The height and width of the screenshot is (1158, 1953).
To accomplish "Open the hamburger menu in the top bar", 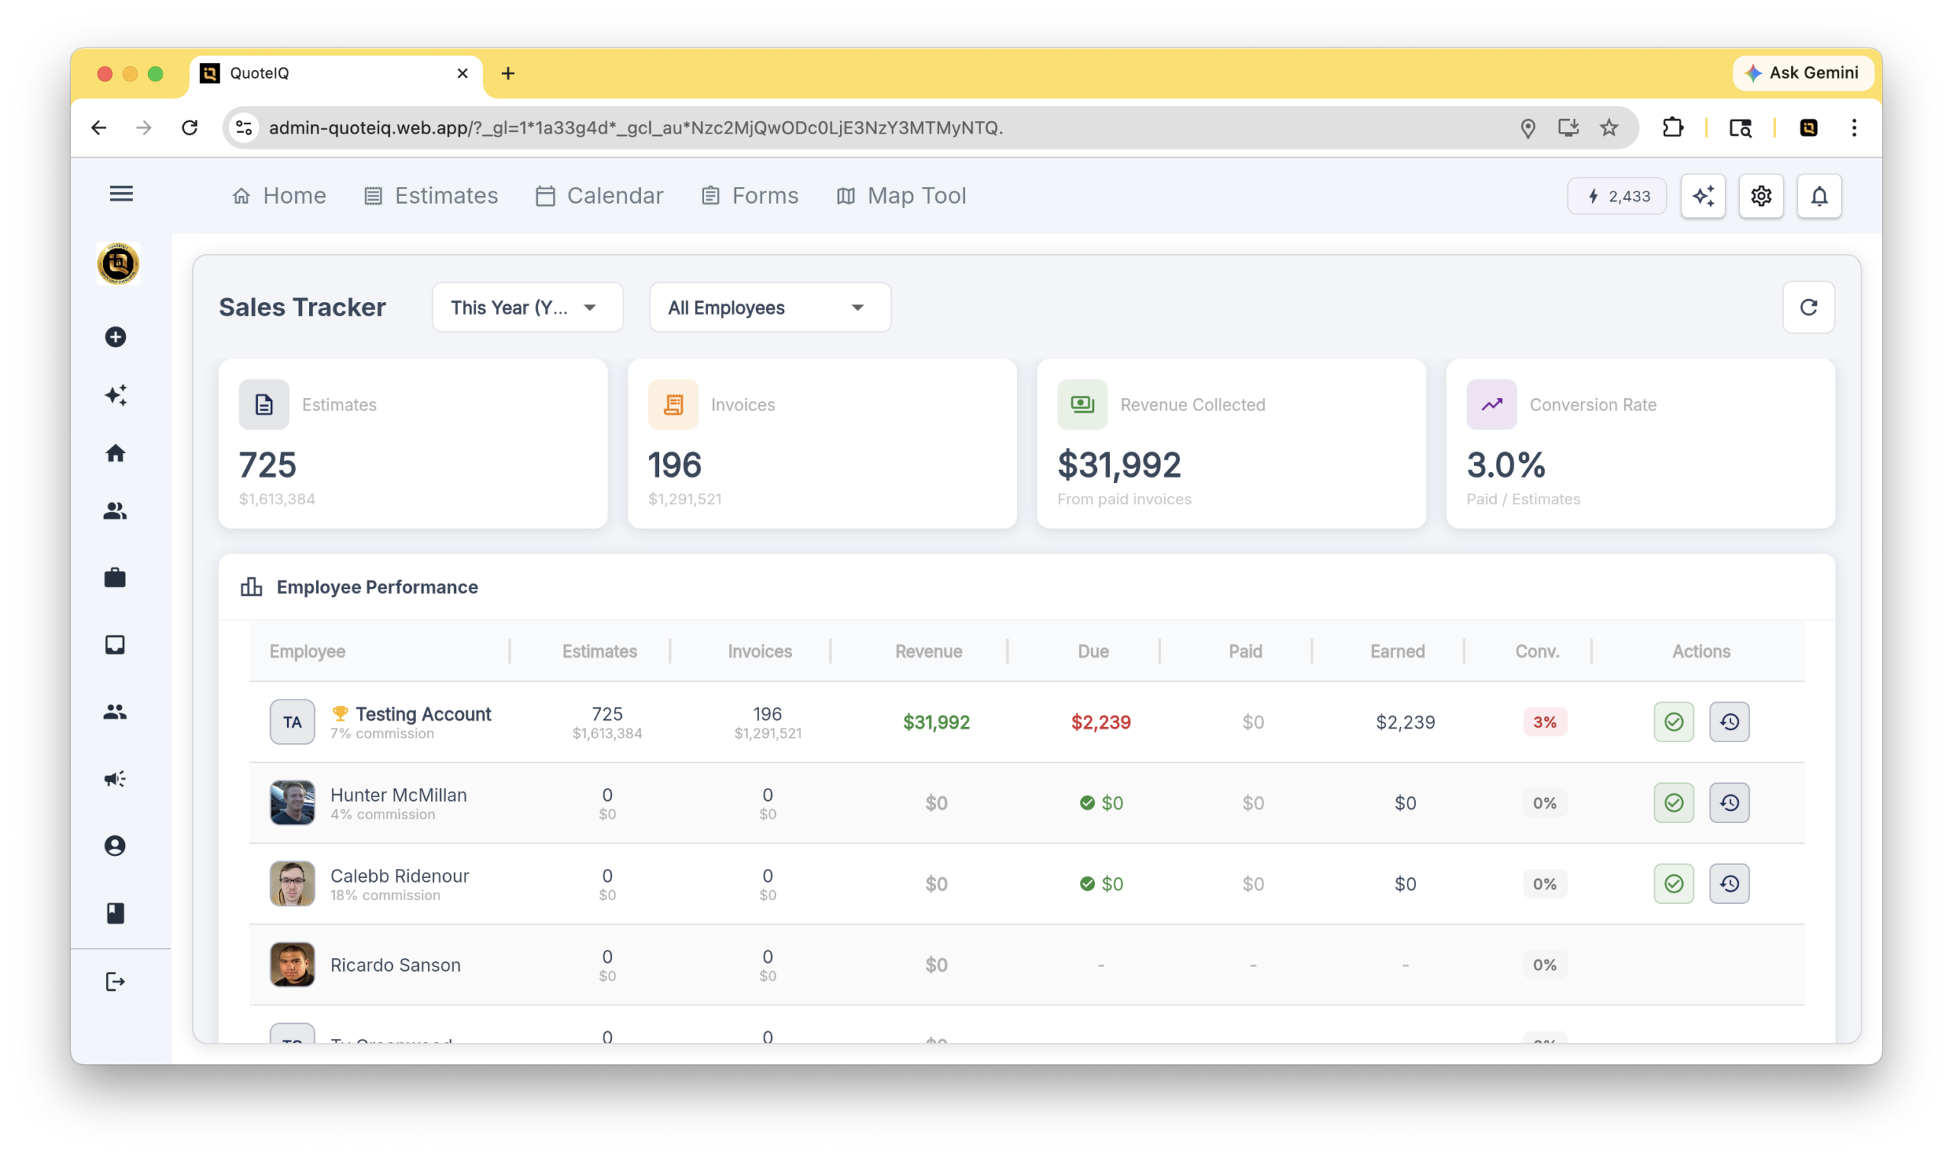I will click(121, 194).
